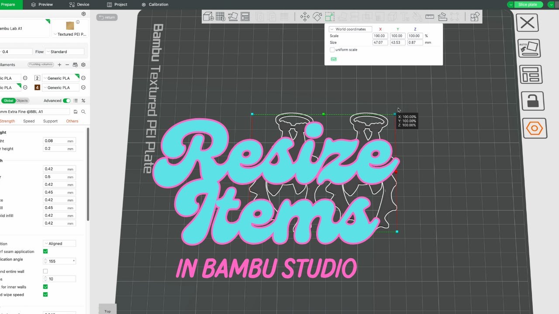The height and width of the screenshot is (314, 559).
Task: Click the large arrange plate icon on the right
Action: 531,74
